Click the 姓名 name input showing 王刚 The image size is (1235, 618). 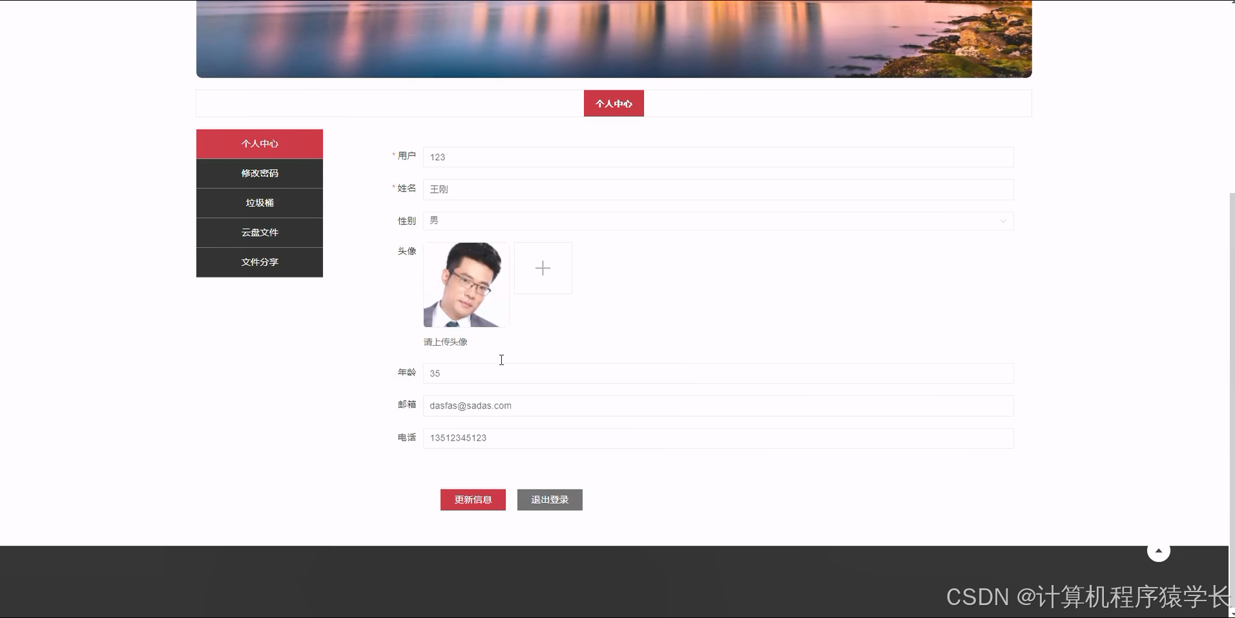click(x=717, y=189)
